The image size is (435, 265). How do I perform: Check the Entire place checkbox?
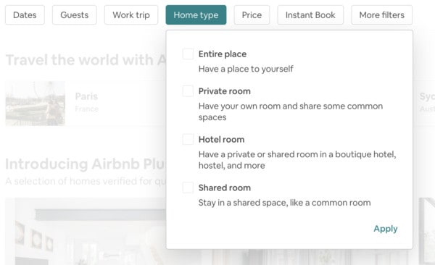coord(188,54)
